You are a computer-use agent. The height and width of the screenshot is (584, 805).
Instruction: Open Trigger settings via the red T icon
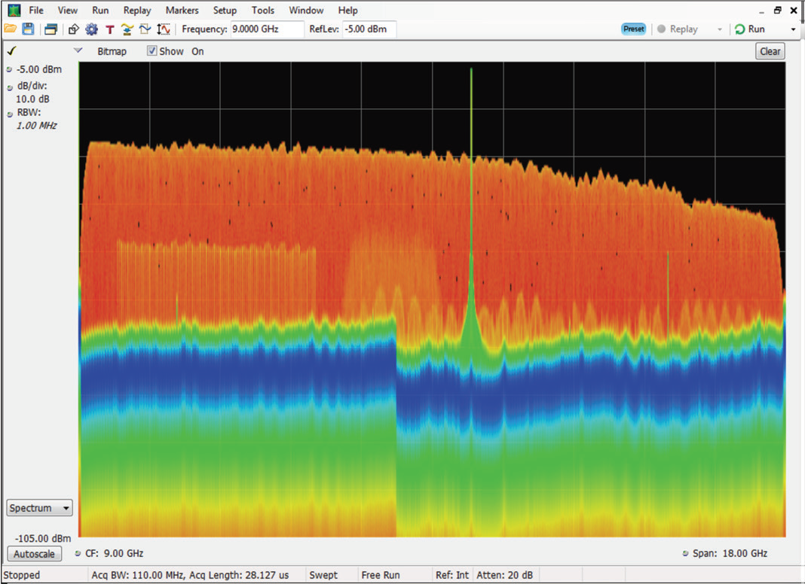[111, 29]
